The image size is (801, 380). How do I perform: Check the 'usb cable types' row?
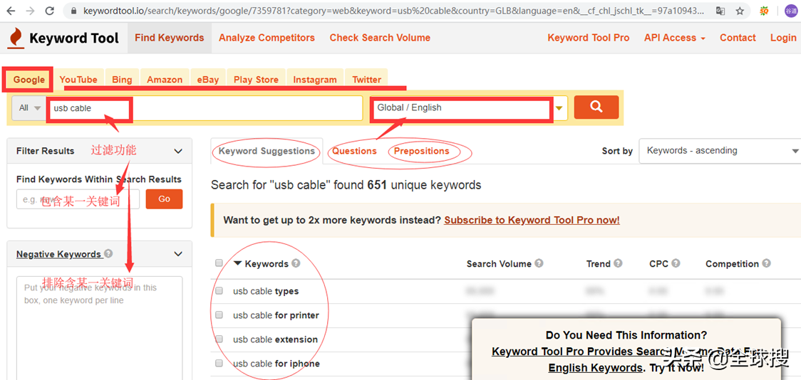coord(219,291)
